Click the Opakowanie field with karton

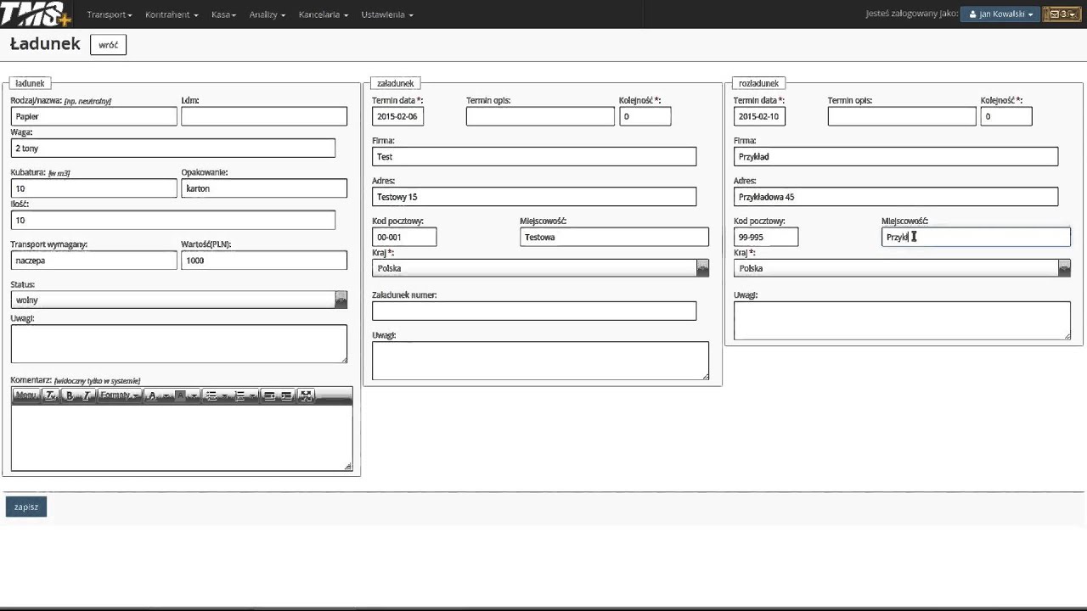click(x=264, y=188)
